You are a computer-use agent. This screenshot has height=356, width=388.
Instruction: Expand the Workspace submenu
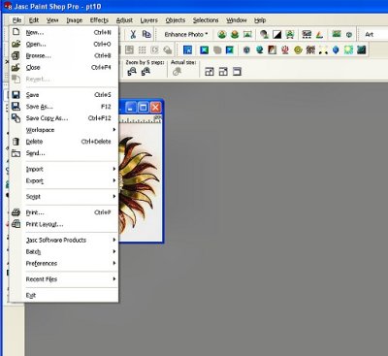point(64,130)
